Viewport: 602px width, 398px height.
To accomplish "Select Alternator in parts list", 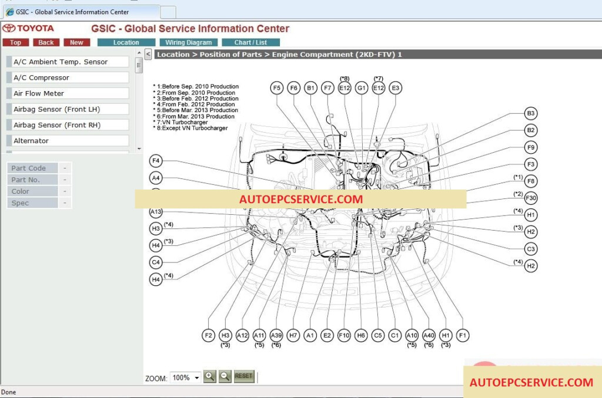I will (68, 141).
